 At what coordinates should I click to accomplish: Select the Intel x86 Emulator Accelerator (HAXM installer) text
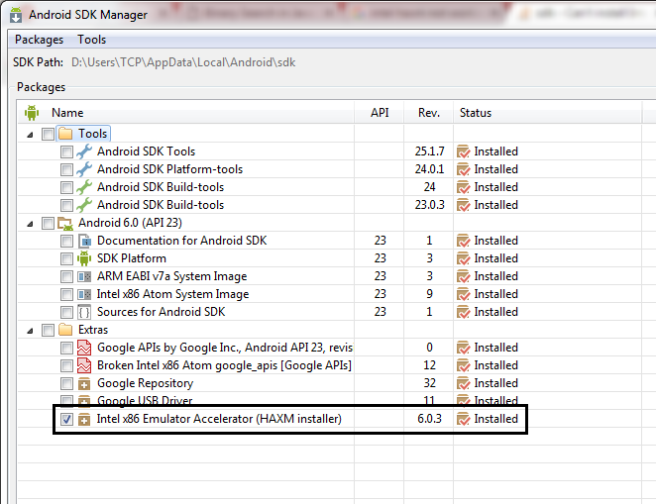(219, 419)
